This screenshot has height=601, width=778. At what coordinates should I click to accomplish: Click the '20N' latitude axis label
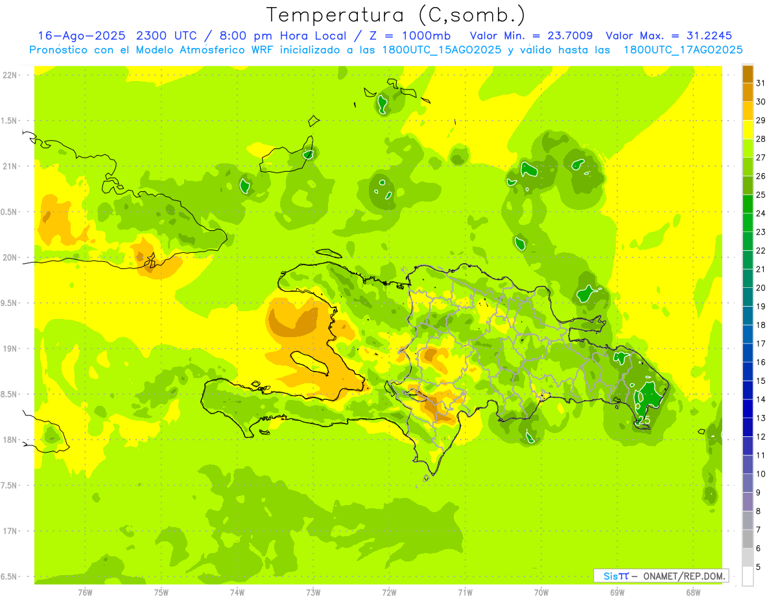tap(11, 257)
